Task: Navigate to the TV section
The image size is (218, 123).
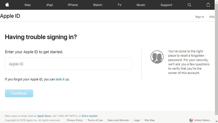Action: 119,5
